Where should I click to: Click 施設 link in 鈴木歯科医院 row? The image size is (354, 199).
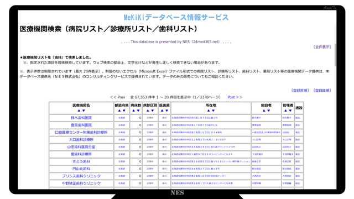(x=298, y=118)
